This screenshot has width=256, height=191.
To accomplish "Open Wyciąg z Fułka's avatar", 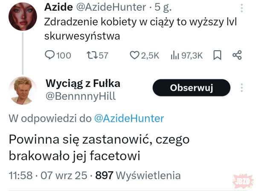I will pos(23,90).
